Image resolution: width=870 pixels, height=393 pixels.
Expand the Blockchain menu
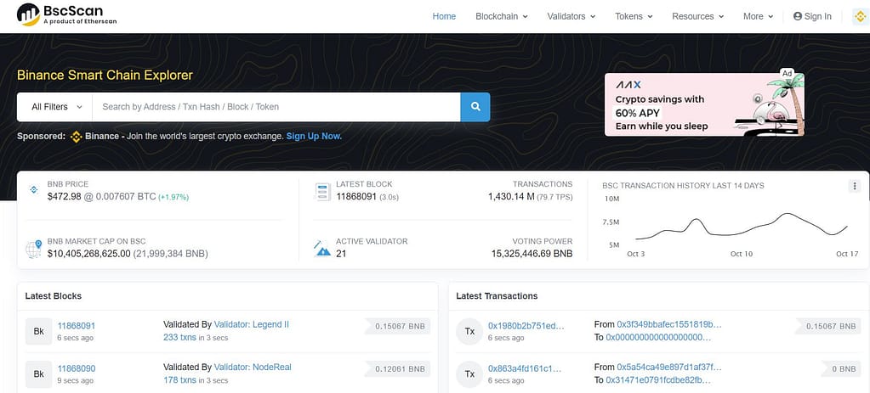click(x=502, y=17)
